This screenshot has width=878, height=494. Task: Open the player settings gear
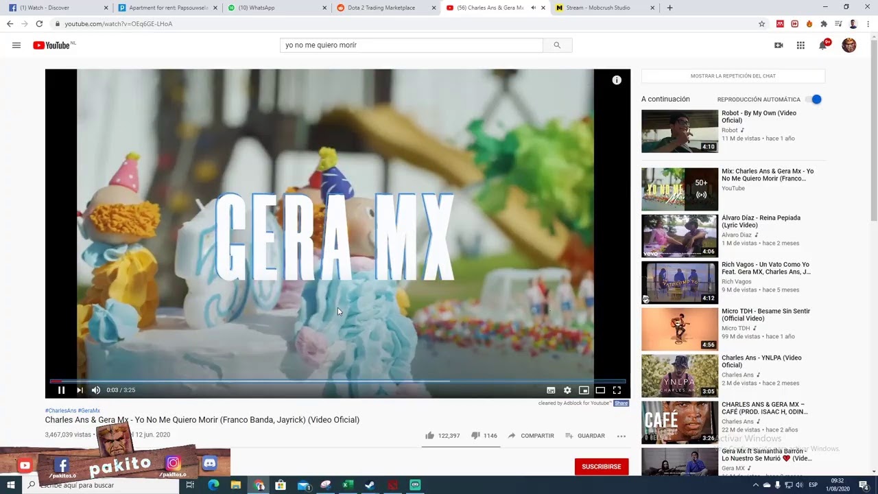coord(567,390)
